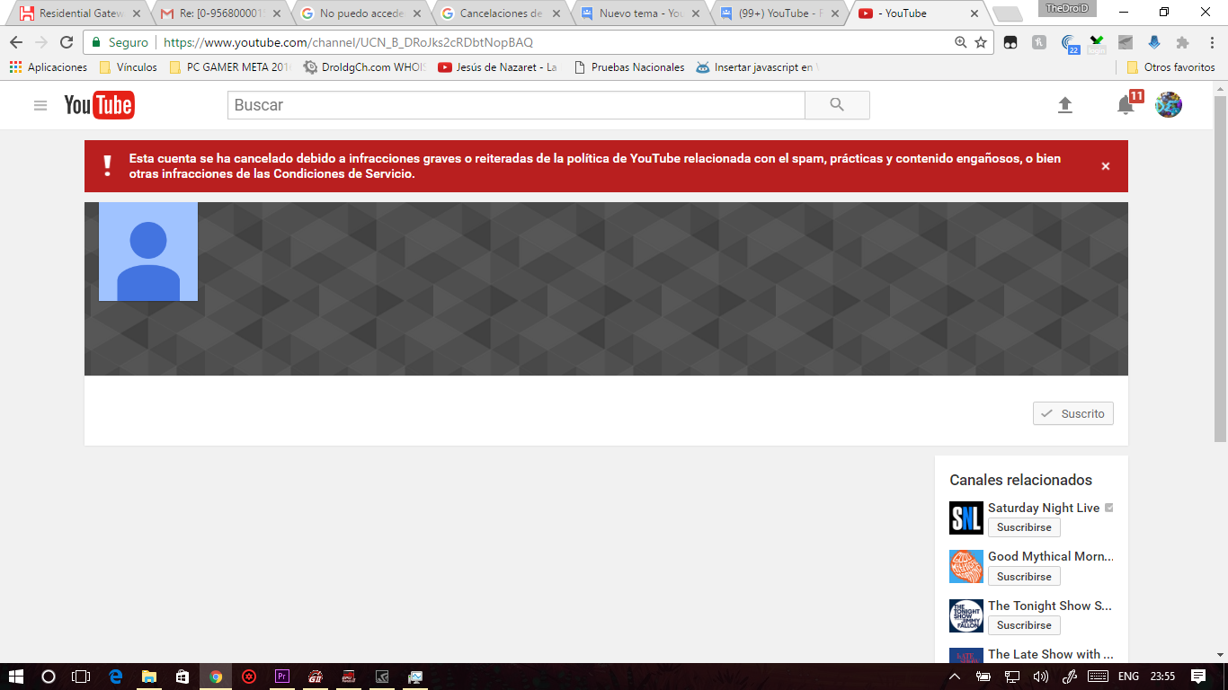
Task: Subscribe to The Tonight Show
Action: point(1024,625)
